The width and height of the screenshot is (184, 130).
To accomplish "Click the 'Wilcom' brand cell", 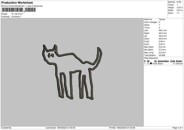I will [179, 63].
